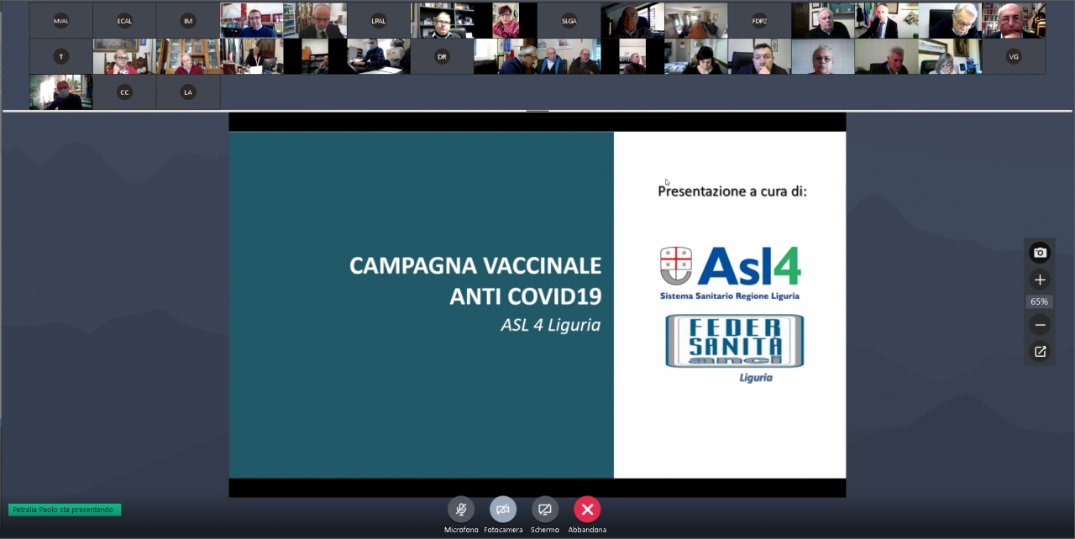This screenshot has height=539, width=1075.
Task: Open the IM participant tile
Action: tap(187, 19)
